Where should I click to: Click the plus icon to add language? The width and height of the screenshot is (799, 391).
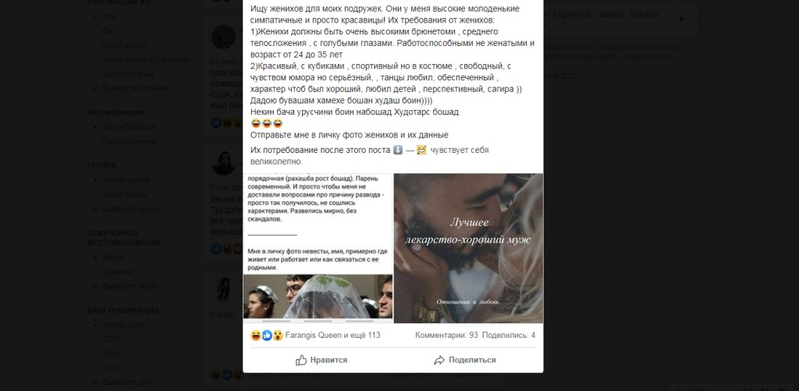[680, 19]
